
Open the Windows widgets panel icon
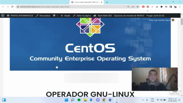4,100
